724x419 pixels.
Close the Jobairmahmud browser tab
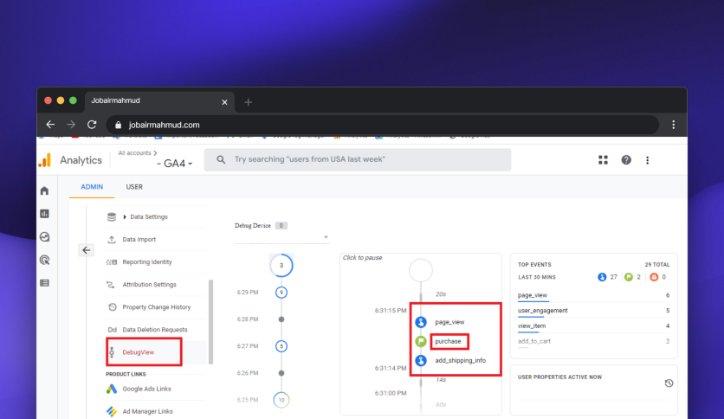point(224,102)
